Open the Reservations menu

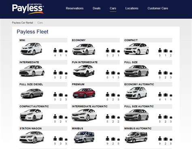pyautogui.click(x=75, y=9)
